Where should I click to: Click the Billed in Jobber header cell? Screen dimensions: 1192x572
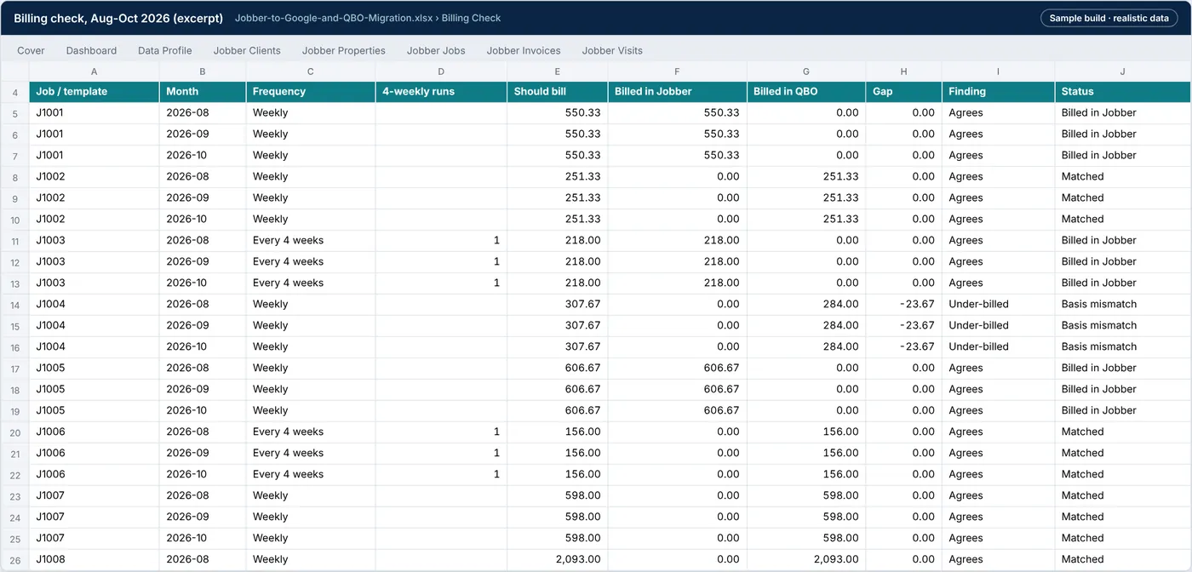click(x=677, y=91)
